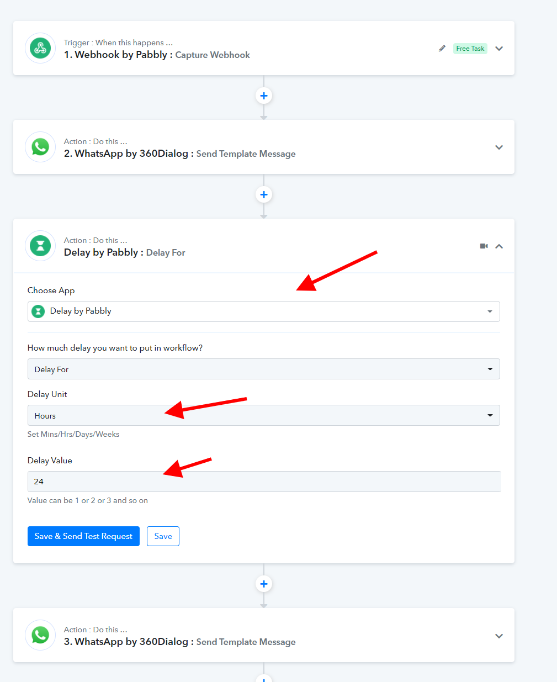Screen dimensions: 557x682
Task: Add step after step 2 WhatsApp plus button
Action: [x=264, y=194]
